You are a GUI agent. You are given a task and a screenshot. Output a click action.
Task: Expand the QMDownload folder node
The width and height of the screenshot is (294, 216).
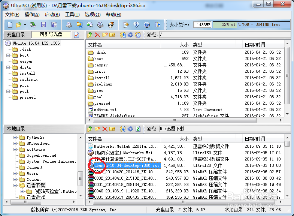click(15, 143)
